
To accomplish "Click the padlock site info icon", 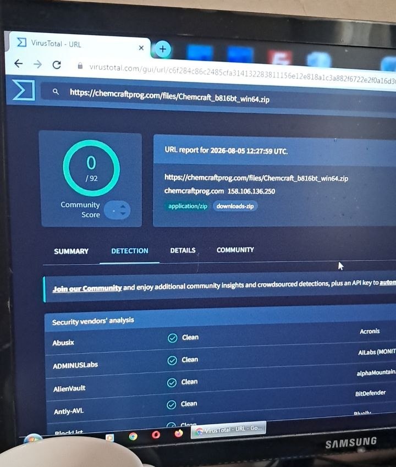I will click(80, 66).
